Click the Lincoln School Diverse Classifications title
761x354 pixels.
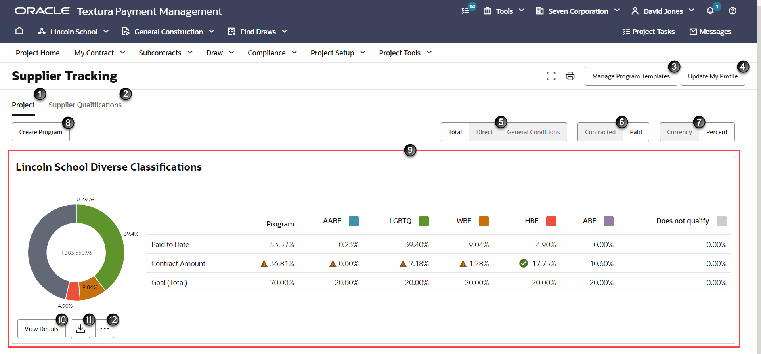[109, 167]
